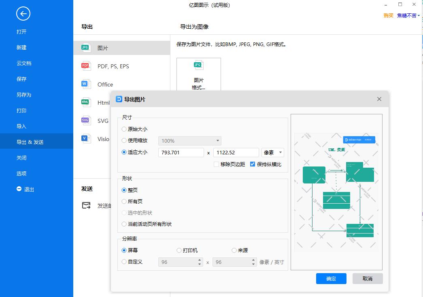Click the back arrow at top left
This screenshot has height=297, width=423.
pos(22,13)
